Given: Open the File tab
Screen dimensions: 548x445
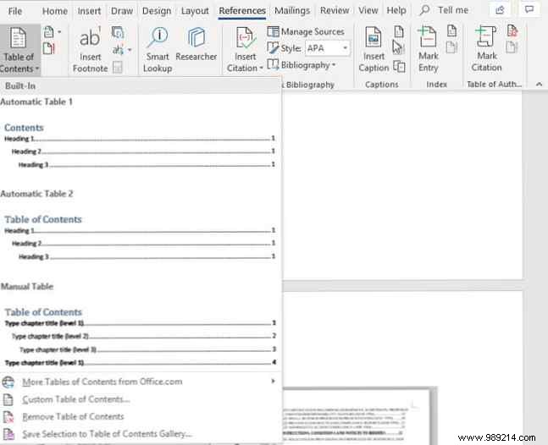Looking at the screenshot, I should tap(15, 11).
